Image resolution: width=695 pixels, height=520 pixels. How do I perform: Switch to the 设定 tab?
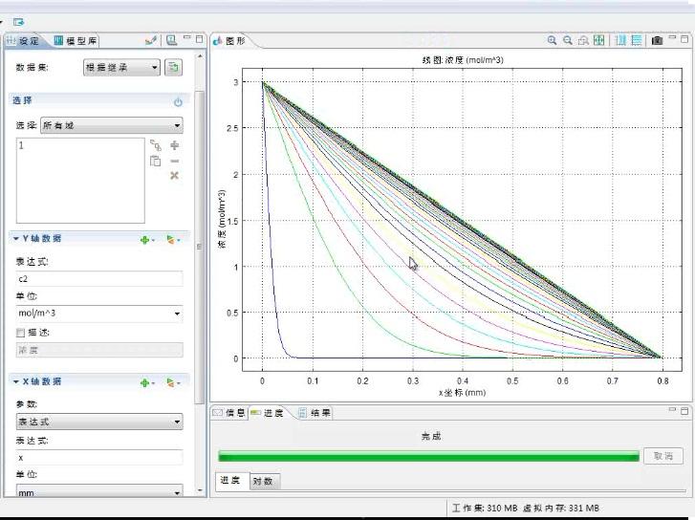[24, 41]
